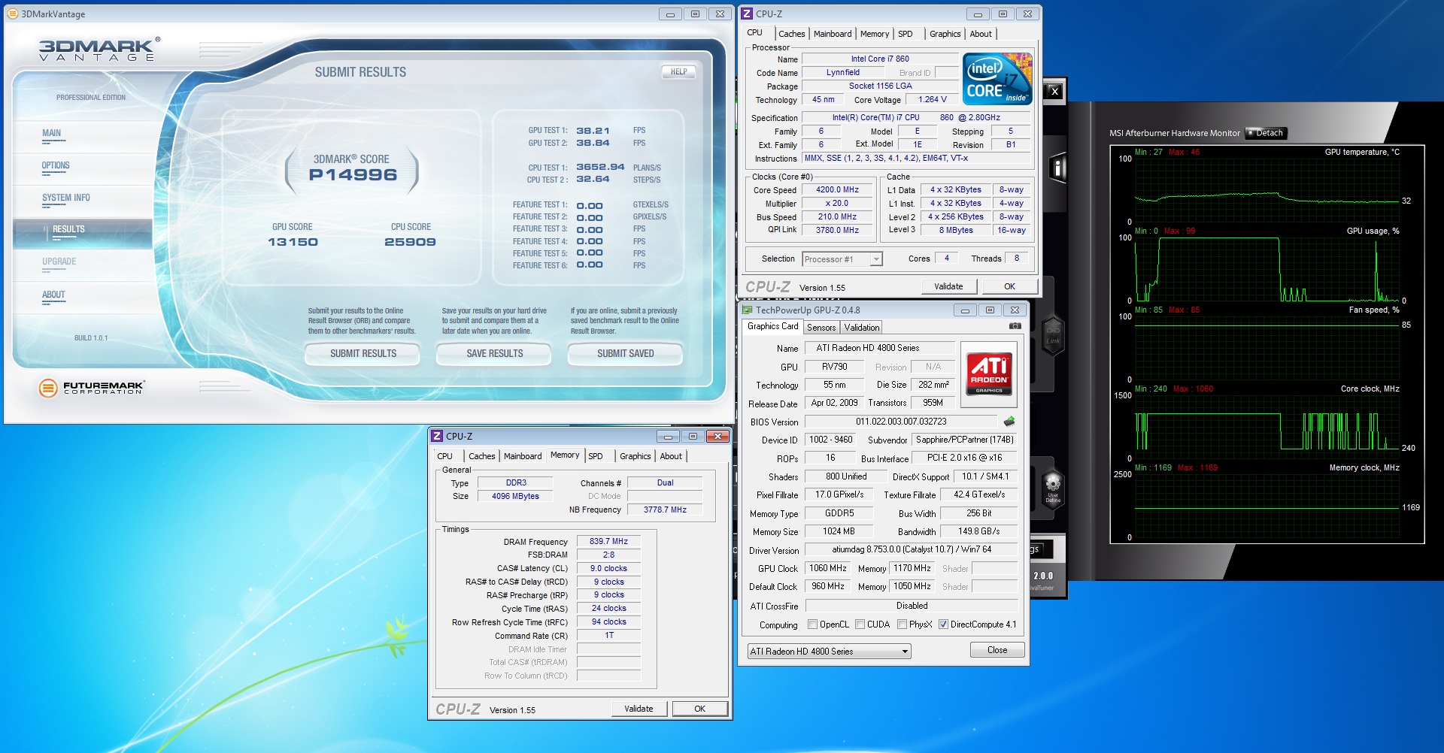Open Mainboard tab in the processor CPU-Z window

tap(833, 34)
